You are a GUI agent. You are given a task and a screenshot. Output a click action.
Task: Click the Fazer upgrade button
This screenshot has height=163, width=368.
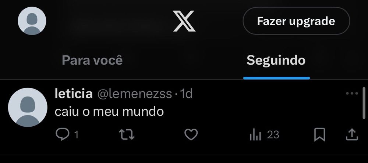(x=296, y=21)
